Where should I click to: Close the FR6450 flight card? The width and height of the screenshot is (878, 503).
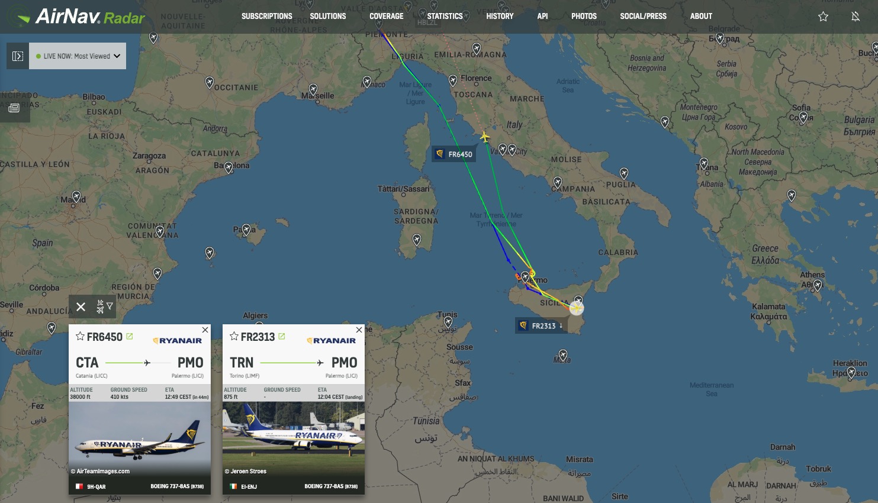[205, 330]
